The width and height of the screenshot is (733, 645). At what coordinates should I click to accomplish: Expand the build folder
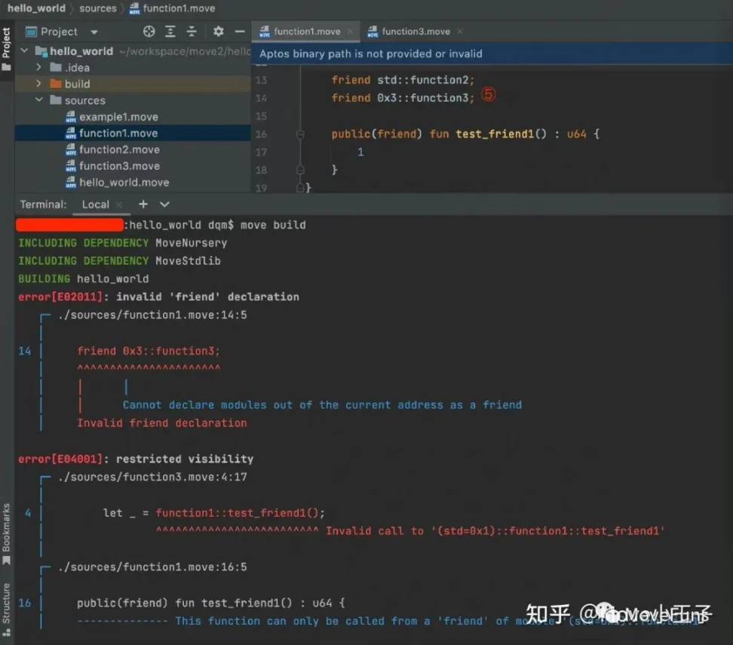click(x=39, y=84)
